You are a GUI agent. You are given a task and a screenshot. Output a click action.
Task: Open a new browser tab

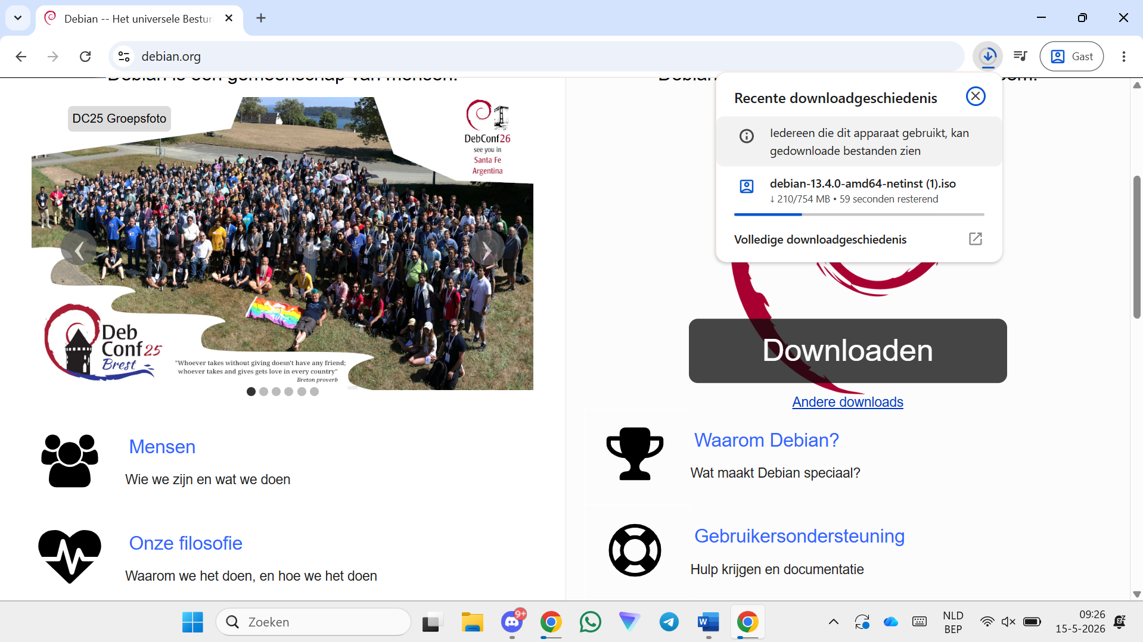261,18
